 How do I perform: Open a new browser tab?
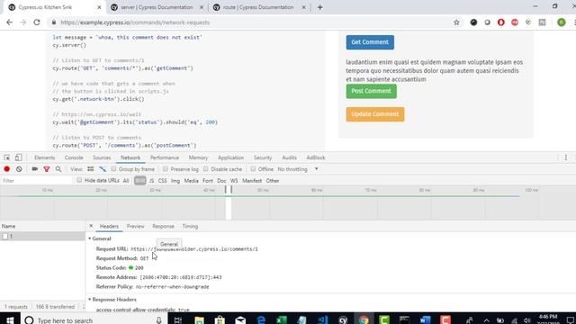[x=320, y=7]
